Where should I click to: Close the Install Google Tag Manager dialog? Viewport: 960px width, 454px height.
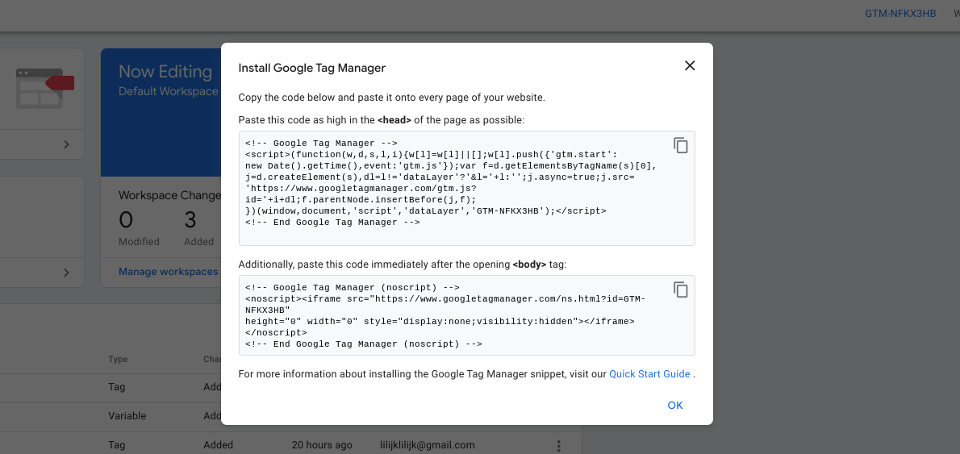[690, 66]
